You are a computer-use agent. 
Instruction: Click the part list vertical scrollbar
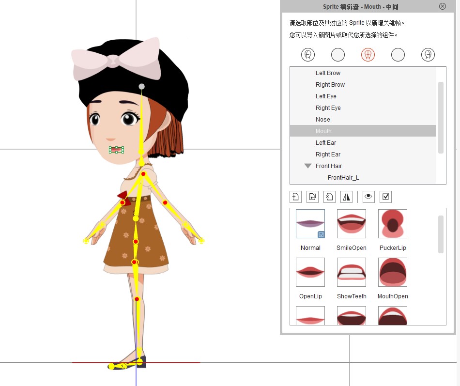click(441, 117)
